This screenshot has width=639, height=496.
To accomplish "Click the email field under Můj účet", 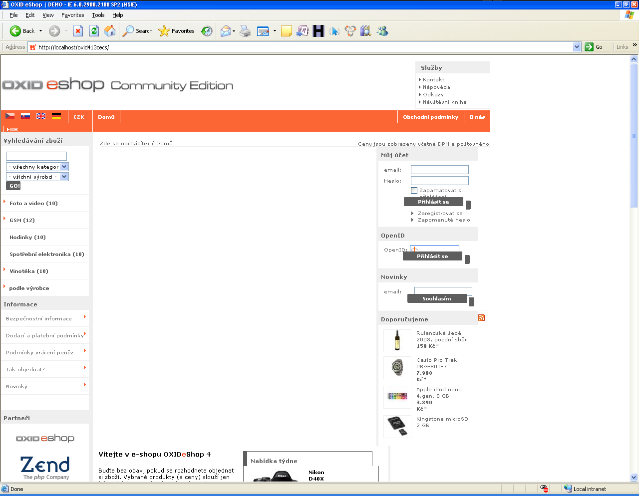I will tap(439, 170).
